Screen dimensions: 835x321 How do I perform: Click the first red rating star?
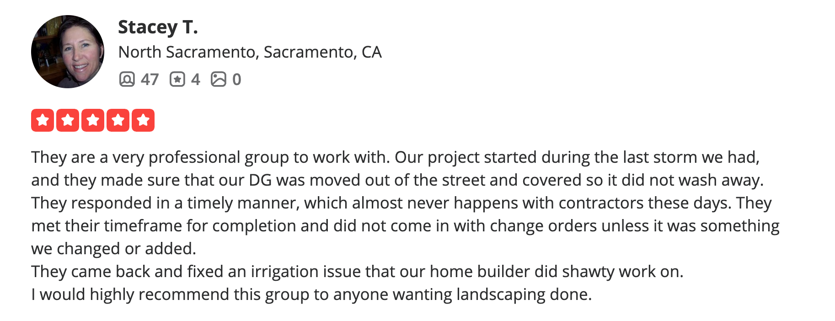click(43, 120)
